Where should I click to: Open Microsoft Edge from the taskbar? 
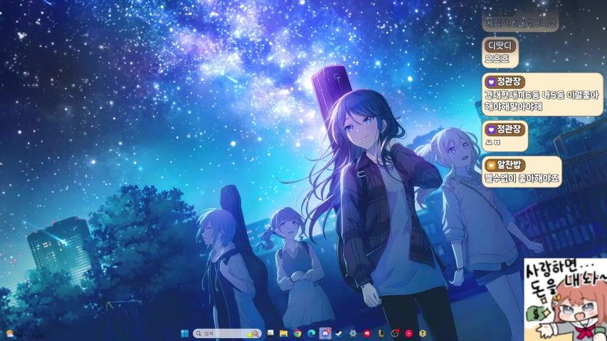tap(311, 333)
